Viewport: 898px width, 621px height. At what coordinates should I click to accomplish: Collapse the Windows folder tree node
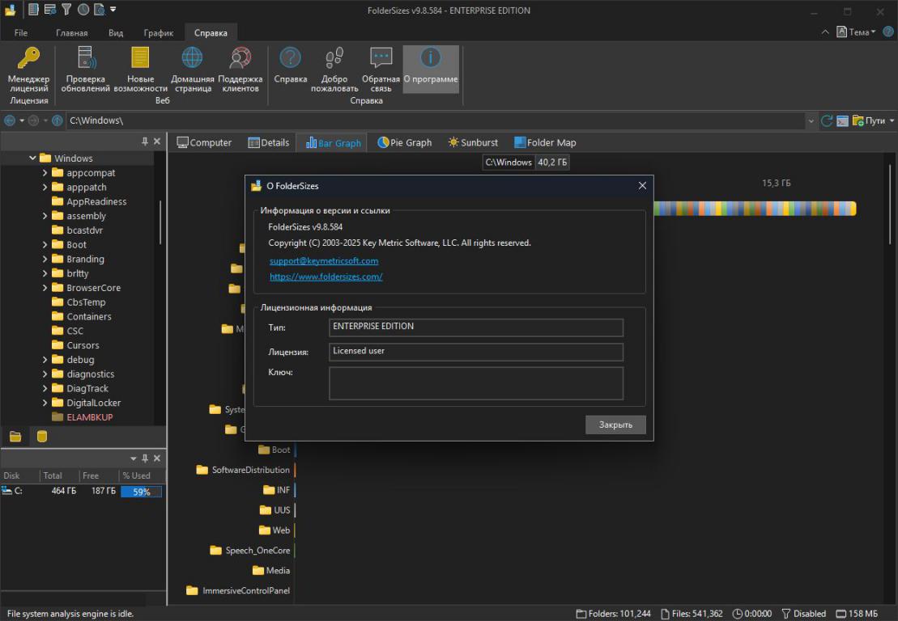[x=33, y=158]
